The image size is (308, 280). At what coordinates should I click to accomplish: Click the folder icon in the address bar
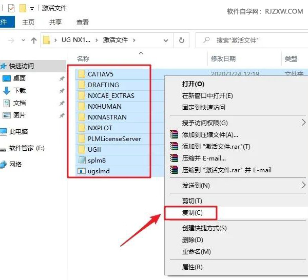[x=46, y=40]
